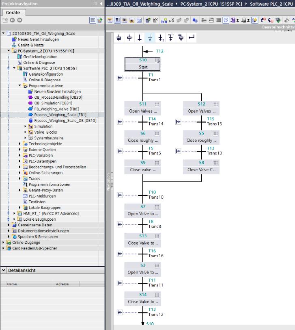295x330 pixels.
Task: Click the delete sequence toolbar icon
Action: (155, 20)
